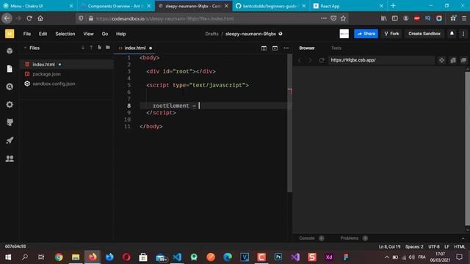Open the header kebab menu
The image size is (470, 264).
click(x=463, y=34)
